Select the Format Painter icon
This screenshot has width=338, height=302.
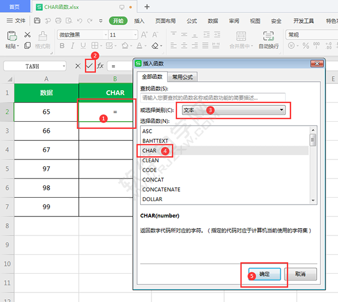(43, 35)
